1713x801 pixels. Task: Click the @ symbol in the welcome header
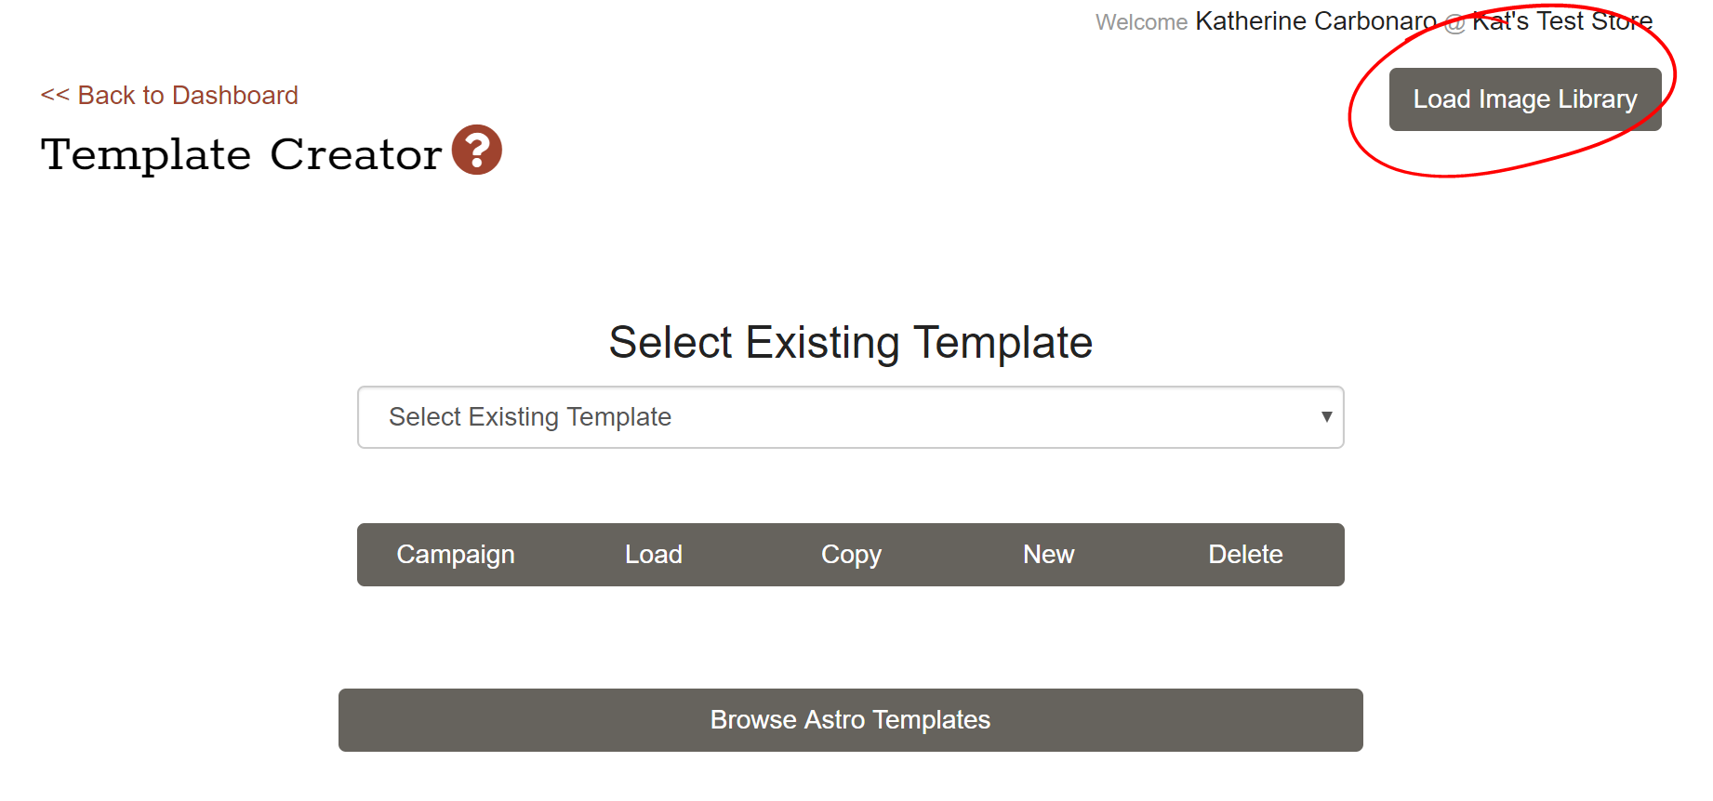[1454, 23]
